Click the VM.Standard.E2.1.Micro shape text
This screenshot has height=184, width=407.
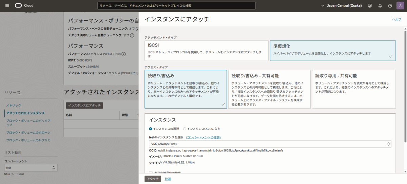point(179,162)
